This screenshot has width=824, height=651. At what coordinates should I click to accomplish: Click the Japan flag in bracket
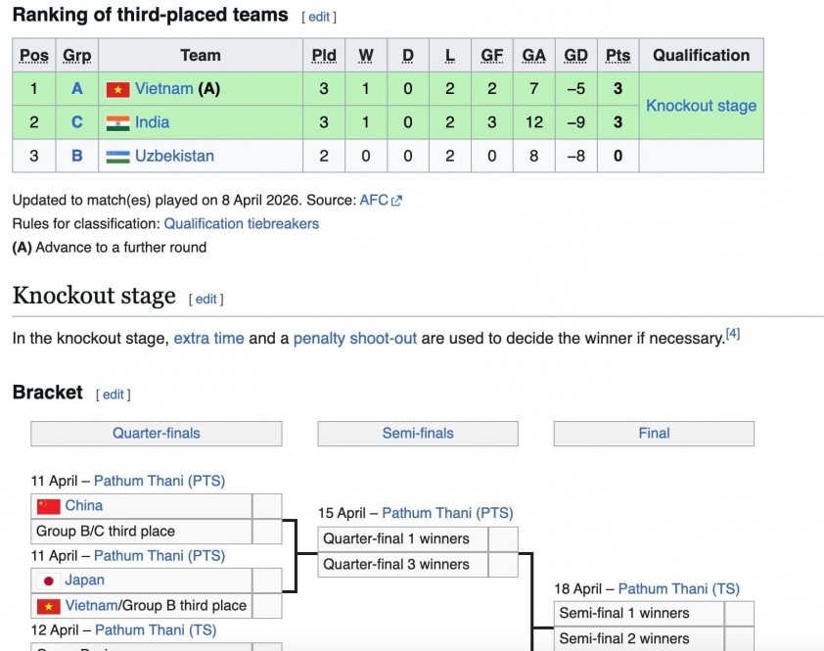pos(48,581)
